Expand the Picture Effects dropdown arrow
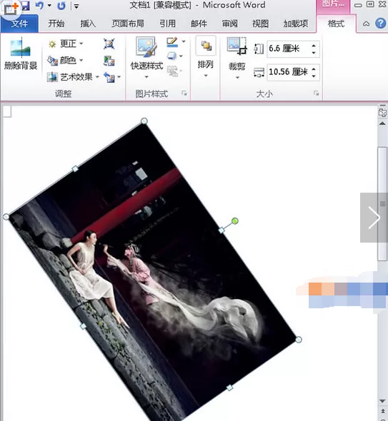388x421 pixels. pyautogui.click(x=181, y=56)
